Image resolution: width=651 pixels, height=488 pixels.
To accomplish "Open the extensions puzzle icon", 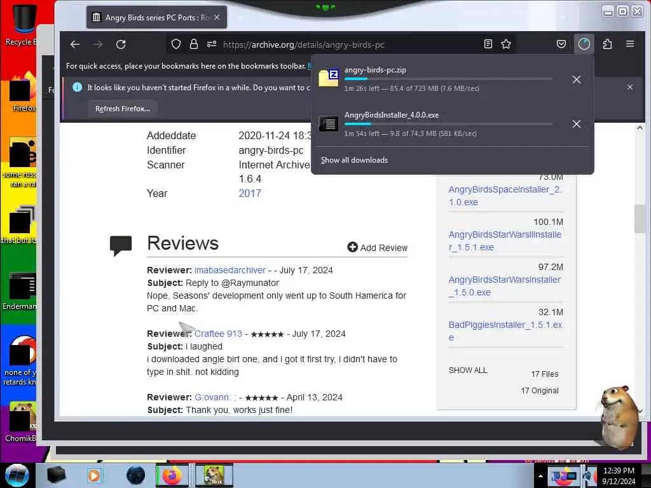I will (607, 44).
